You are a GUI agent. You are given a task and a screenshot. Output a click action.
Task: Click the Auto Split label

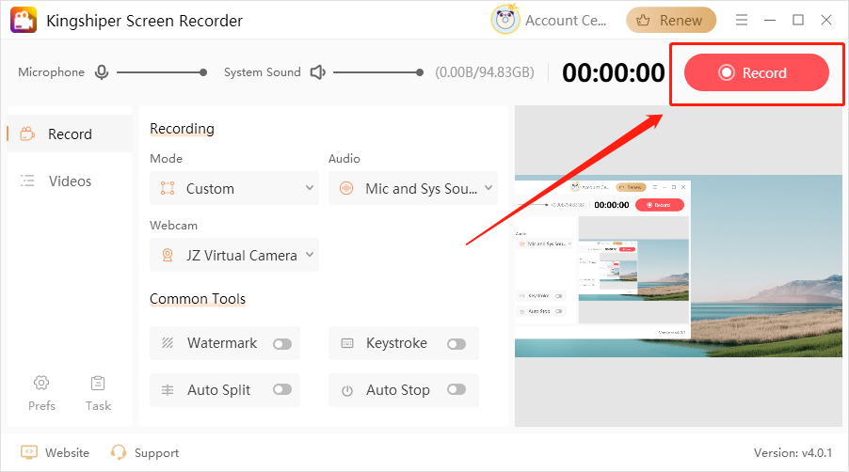pos(218,390)
